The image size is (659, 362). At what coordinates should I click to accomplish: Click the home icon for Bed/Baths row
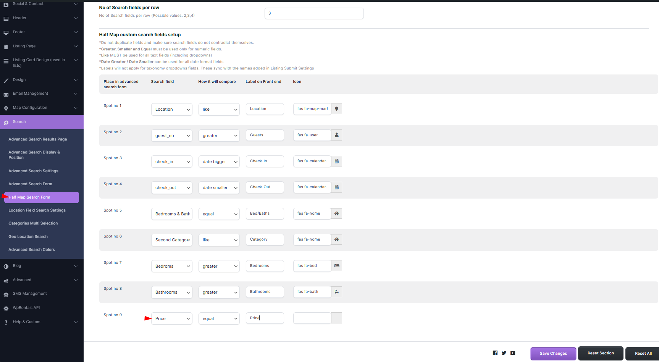click(x=336, y=213)
